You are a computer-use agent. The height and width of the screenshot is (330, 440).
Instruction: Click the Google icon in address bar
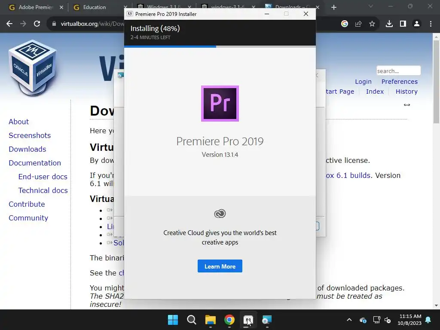pos(345,24)
